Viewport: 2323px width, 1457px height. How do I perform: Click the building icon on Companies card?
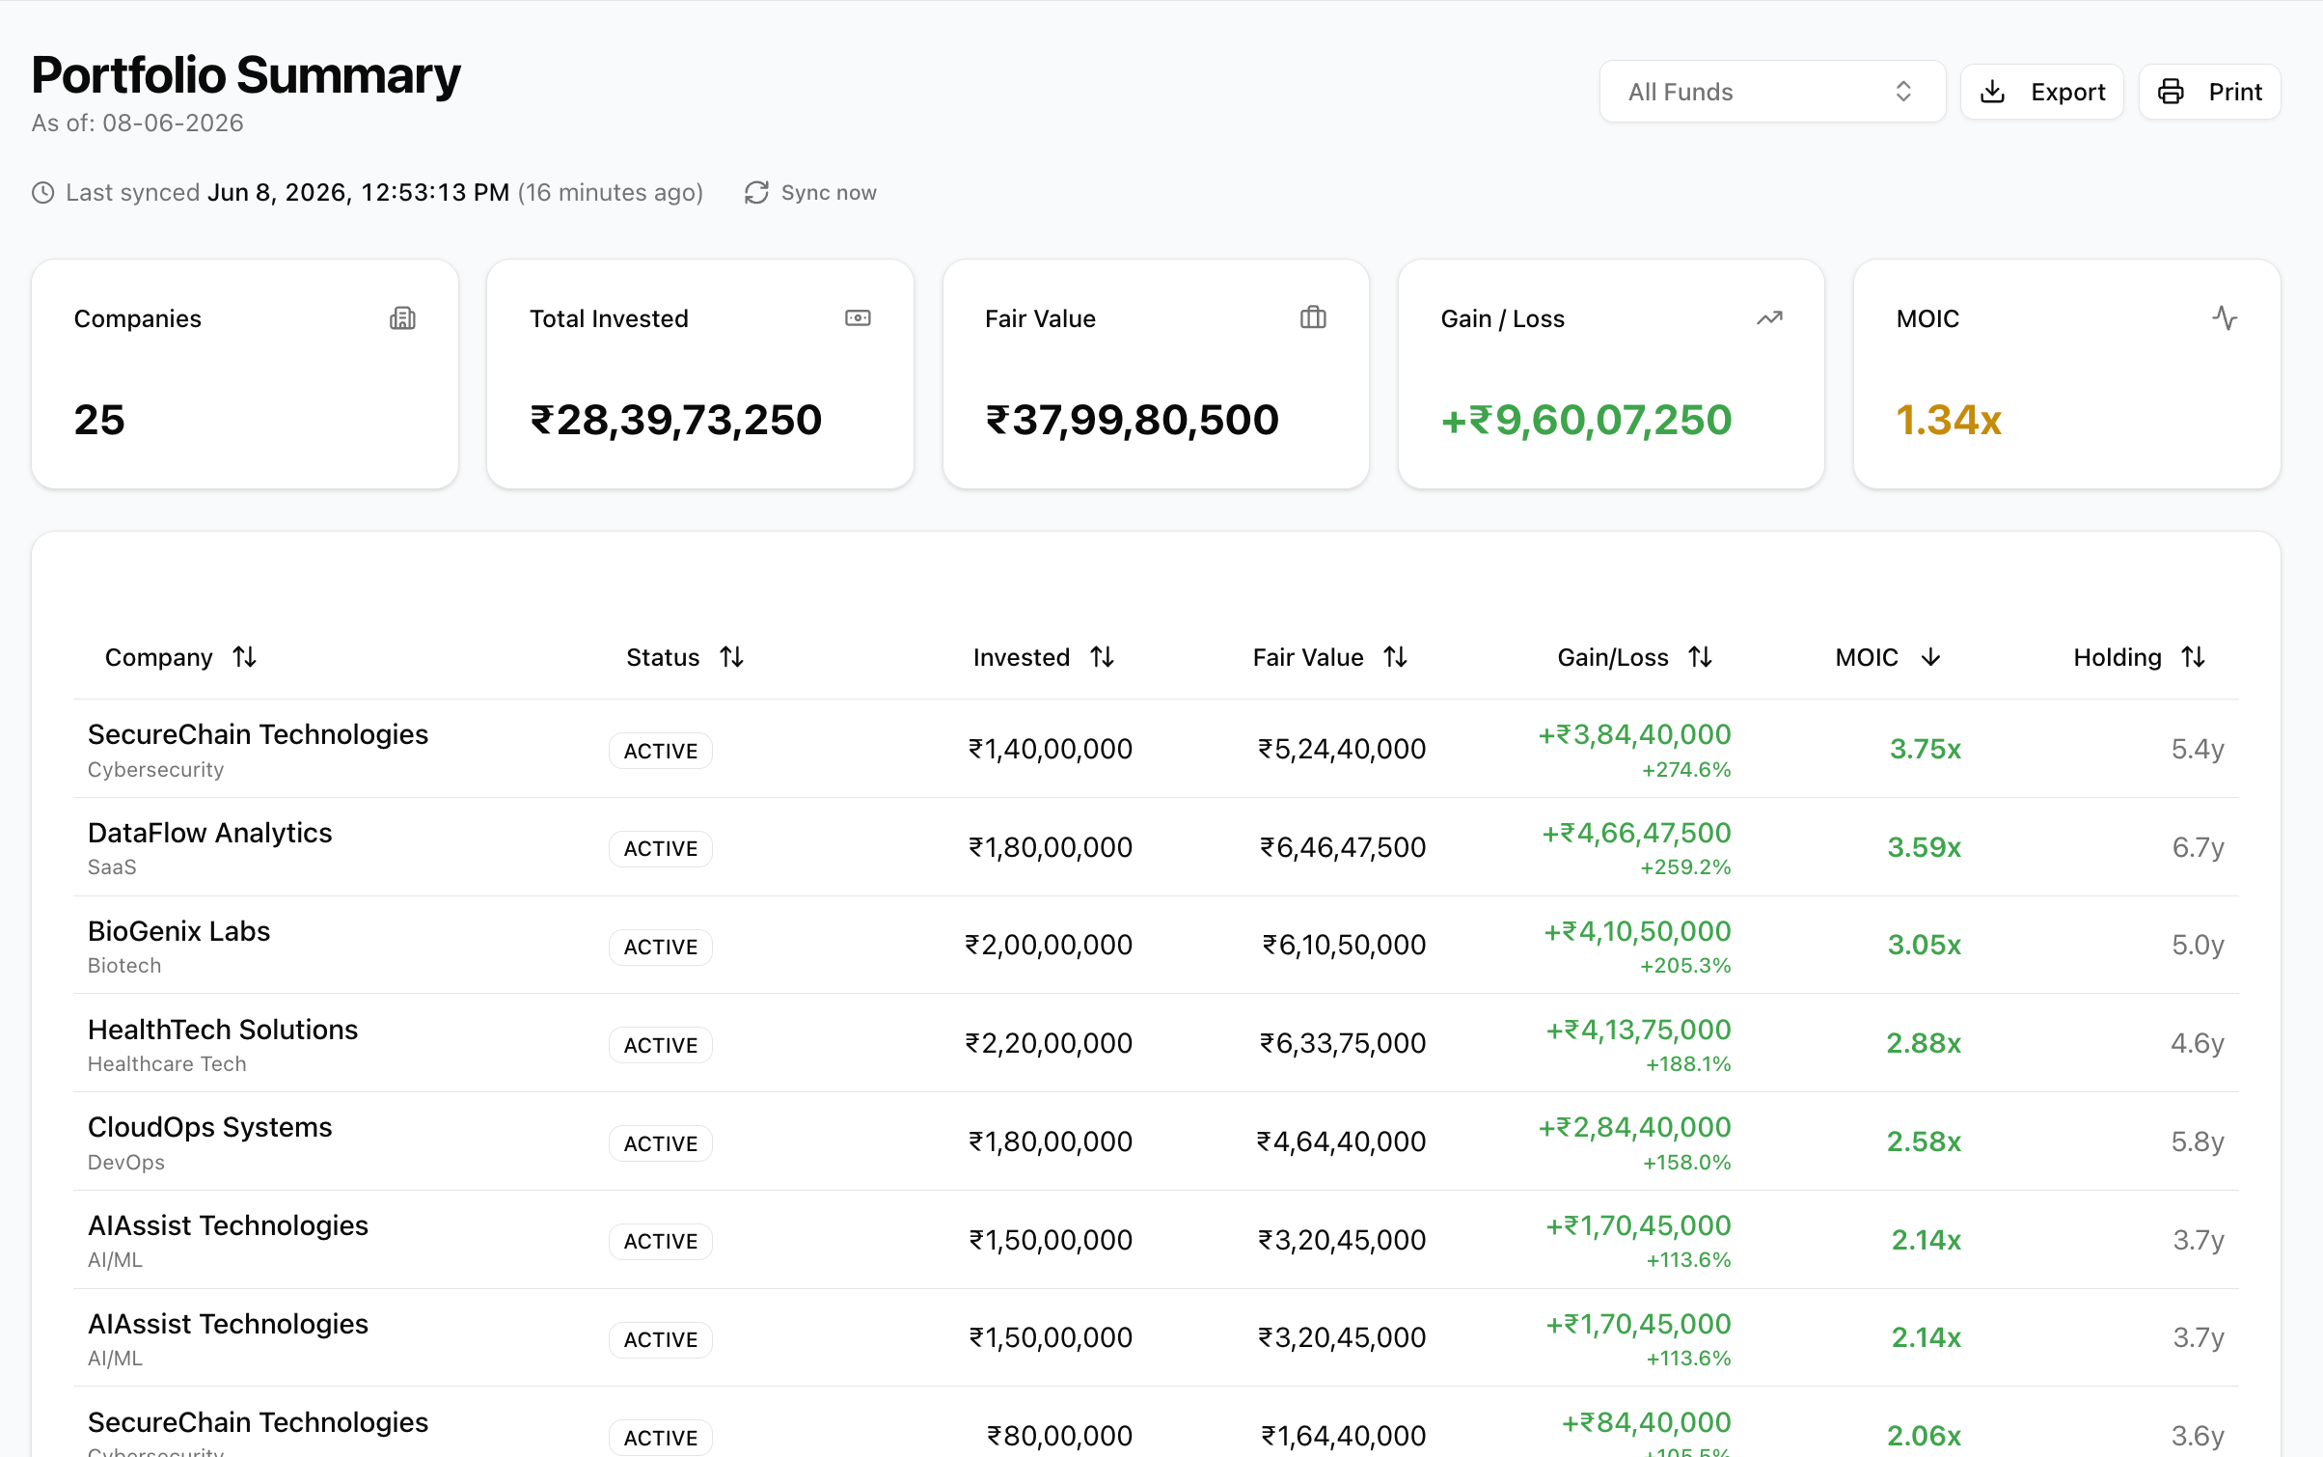[402, 318]
